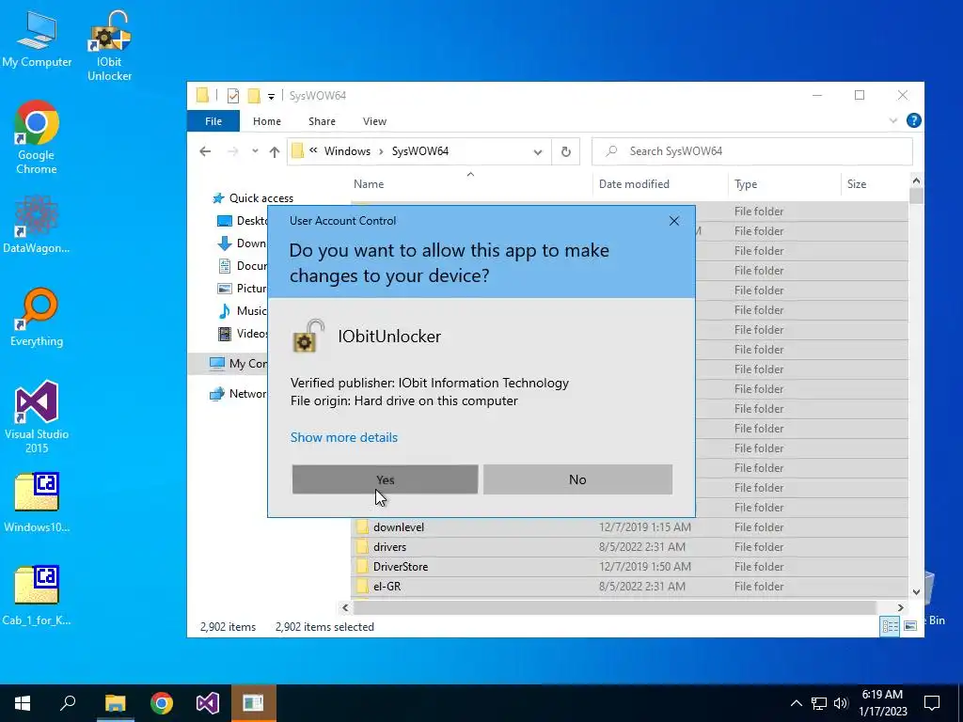
Task: Select the el-GR folder
Action: coord(387,587)
